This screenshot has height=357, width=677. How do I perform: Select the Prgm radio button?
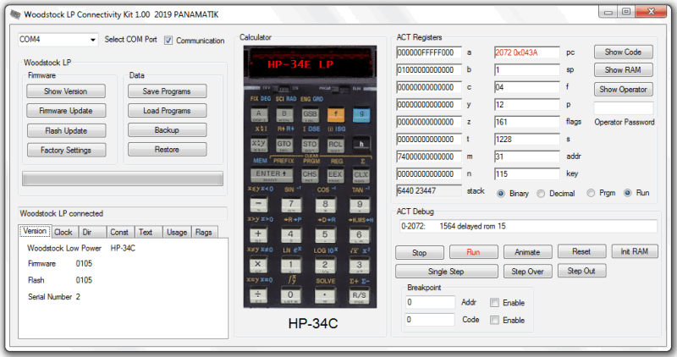click(591, 193)
